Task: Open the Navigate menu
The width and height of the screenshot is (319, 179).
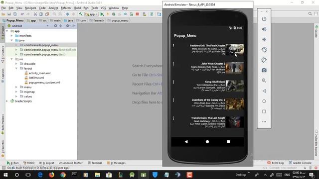Action: [30, 8]
